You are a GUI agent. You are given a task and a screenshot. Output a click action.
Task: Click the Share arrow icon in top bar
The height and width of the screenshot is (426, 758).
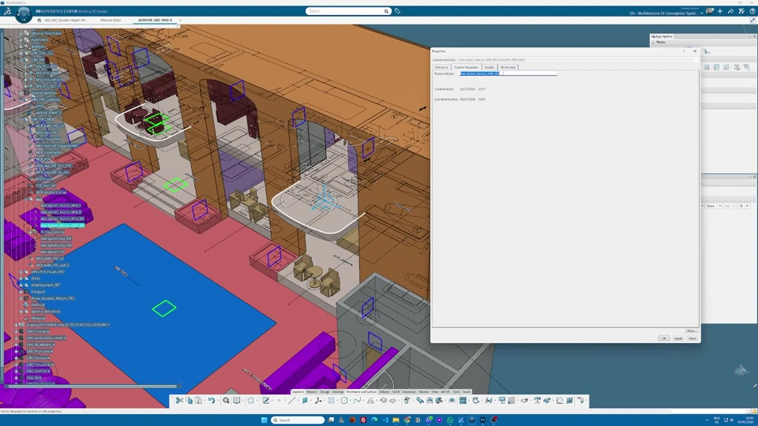pyautogui.click(x=730, y=12)
